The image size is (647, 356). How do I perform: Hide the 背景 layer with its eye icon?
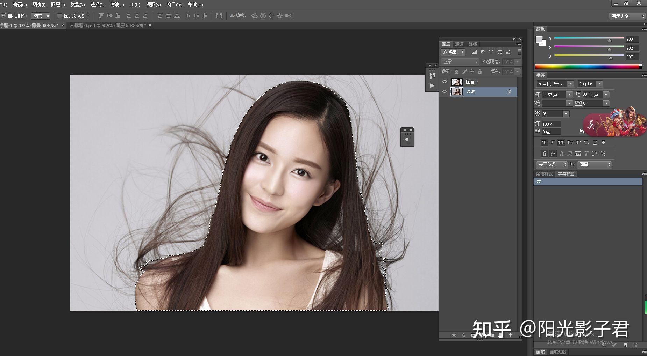(x=445, y=92)
